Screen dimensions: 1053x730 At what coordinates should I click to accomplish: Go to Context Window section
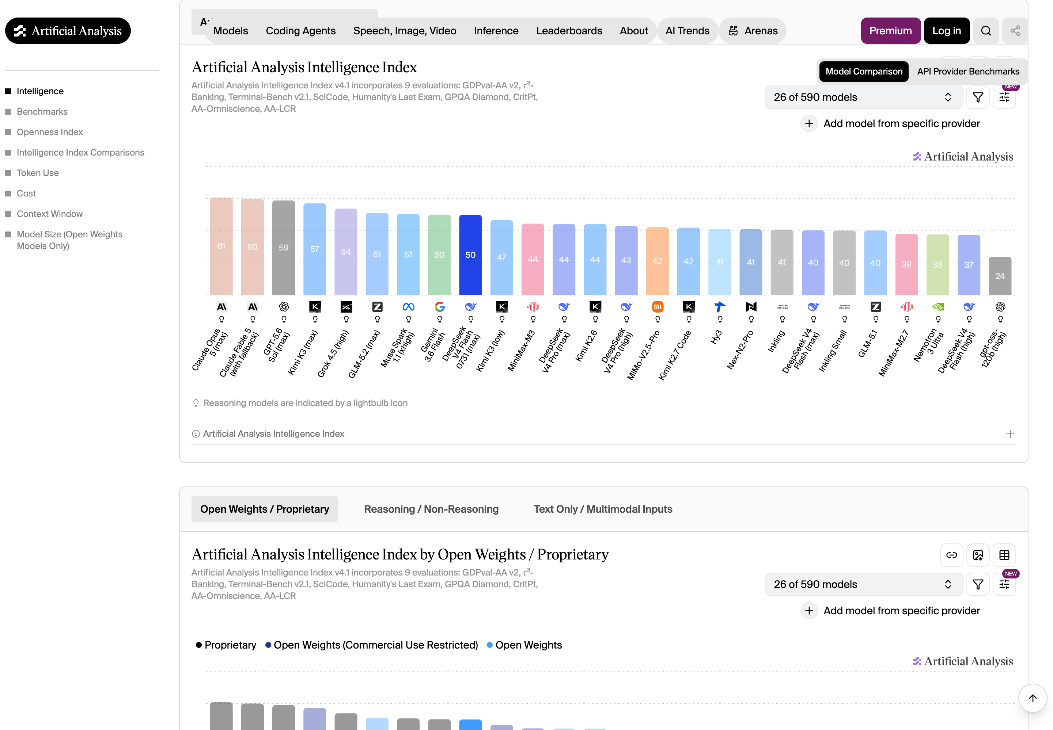click(x=49, y=214)
